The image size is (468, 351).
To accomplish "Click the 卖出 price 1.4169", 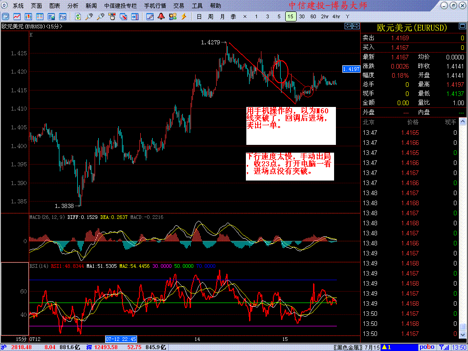I will point(400,38).
